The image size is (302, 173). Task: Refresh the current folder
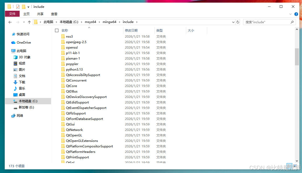pyautogui.click(x=238, y=22)
